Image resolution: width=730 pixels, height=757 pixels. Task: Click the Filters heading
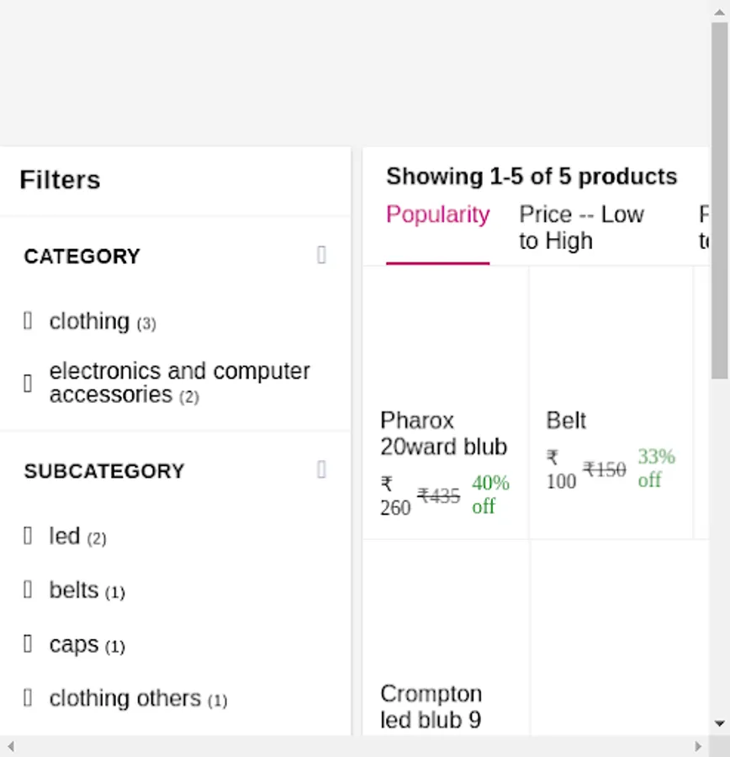tap(60, 180)
